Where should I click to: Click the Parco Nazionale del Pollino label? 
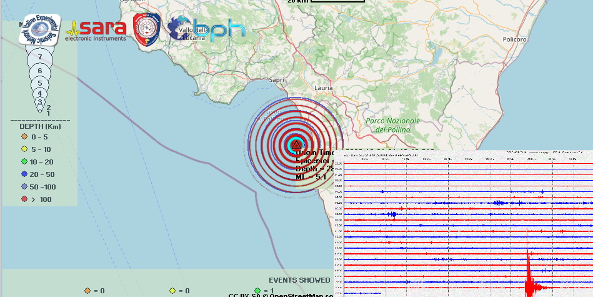pos(393,124)
